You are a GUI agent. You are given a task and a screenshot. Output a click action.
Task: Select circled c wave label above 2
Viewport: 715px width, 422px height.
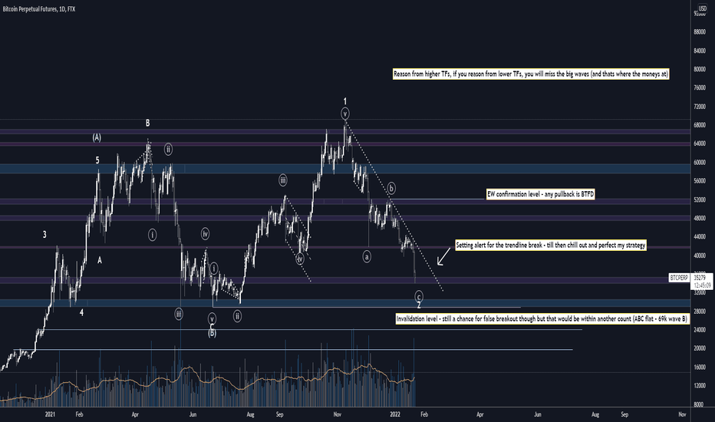(x=419, y=296)
